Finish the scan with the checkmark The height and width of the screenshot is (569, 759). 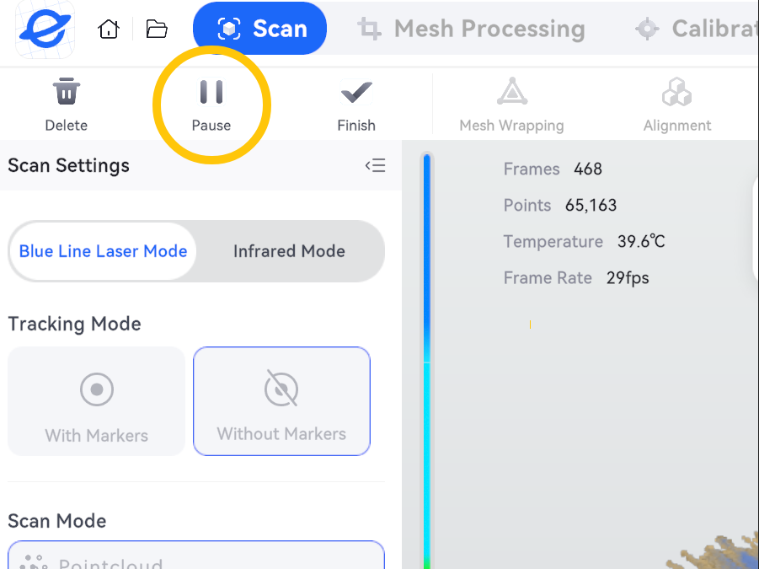click(x=356, y=105)
